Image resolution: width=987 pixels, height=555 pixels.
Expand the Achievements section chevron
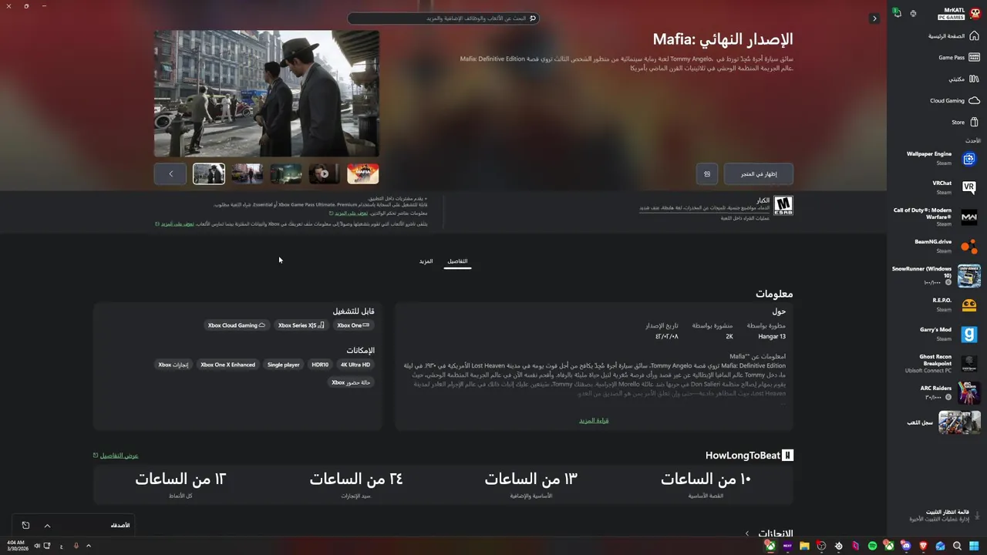pyautogui.click(x=747, y=533)
